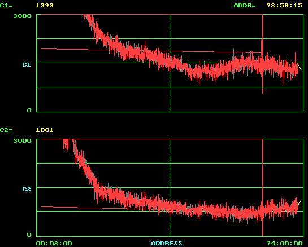Image resolution: width=308 pixels, height=247 pixels.
Task: Click the 0 scale label of C1 graph
Action: tap(29, 111)
